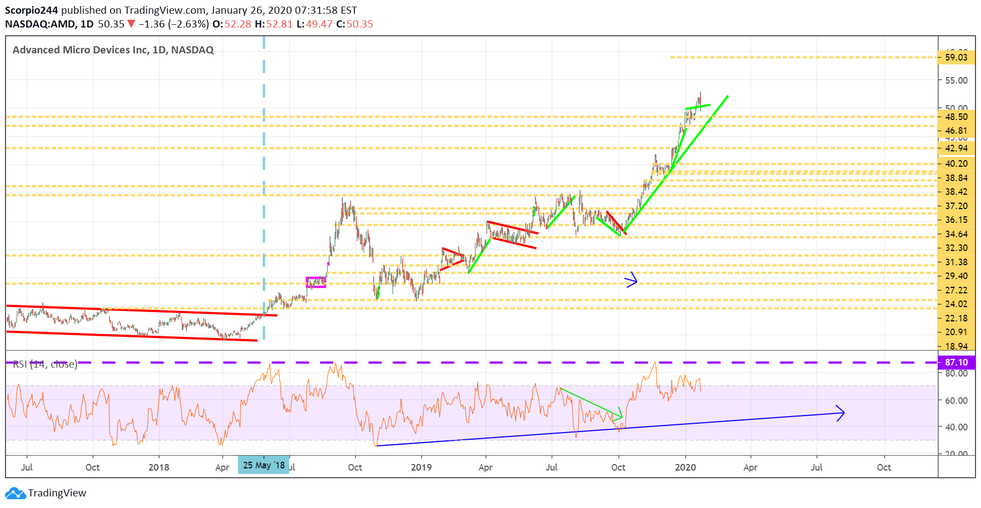Click the NASDAQ:AMD, 1D symbol header
The image size is (981, 508).
pos(49,24)
